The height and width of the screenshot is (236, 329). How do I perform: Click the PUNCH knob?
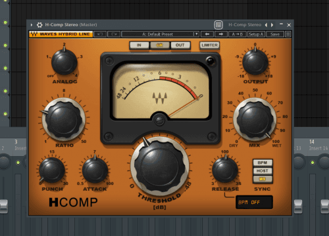tap(52, 170)
